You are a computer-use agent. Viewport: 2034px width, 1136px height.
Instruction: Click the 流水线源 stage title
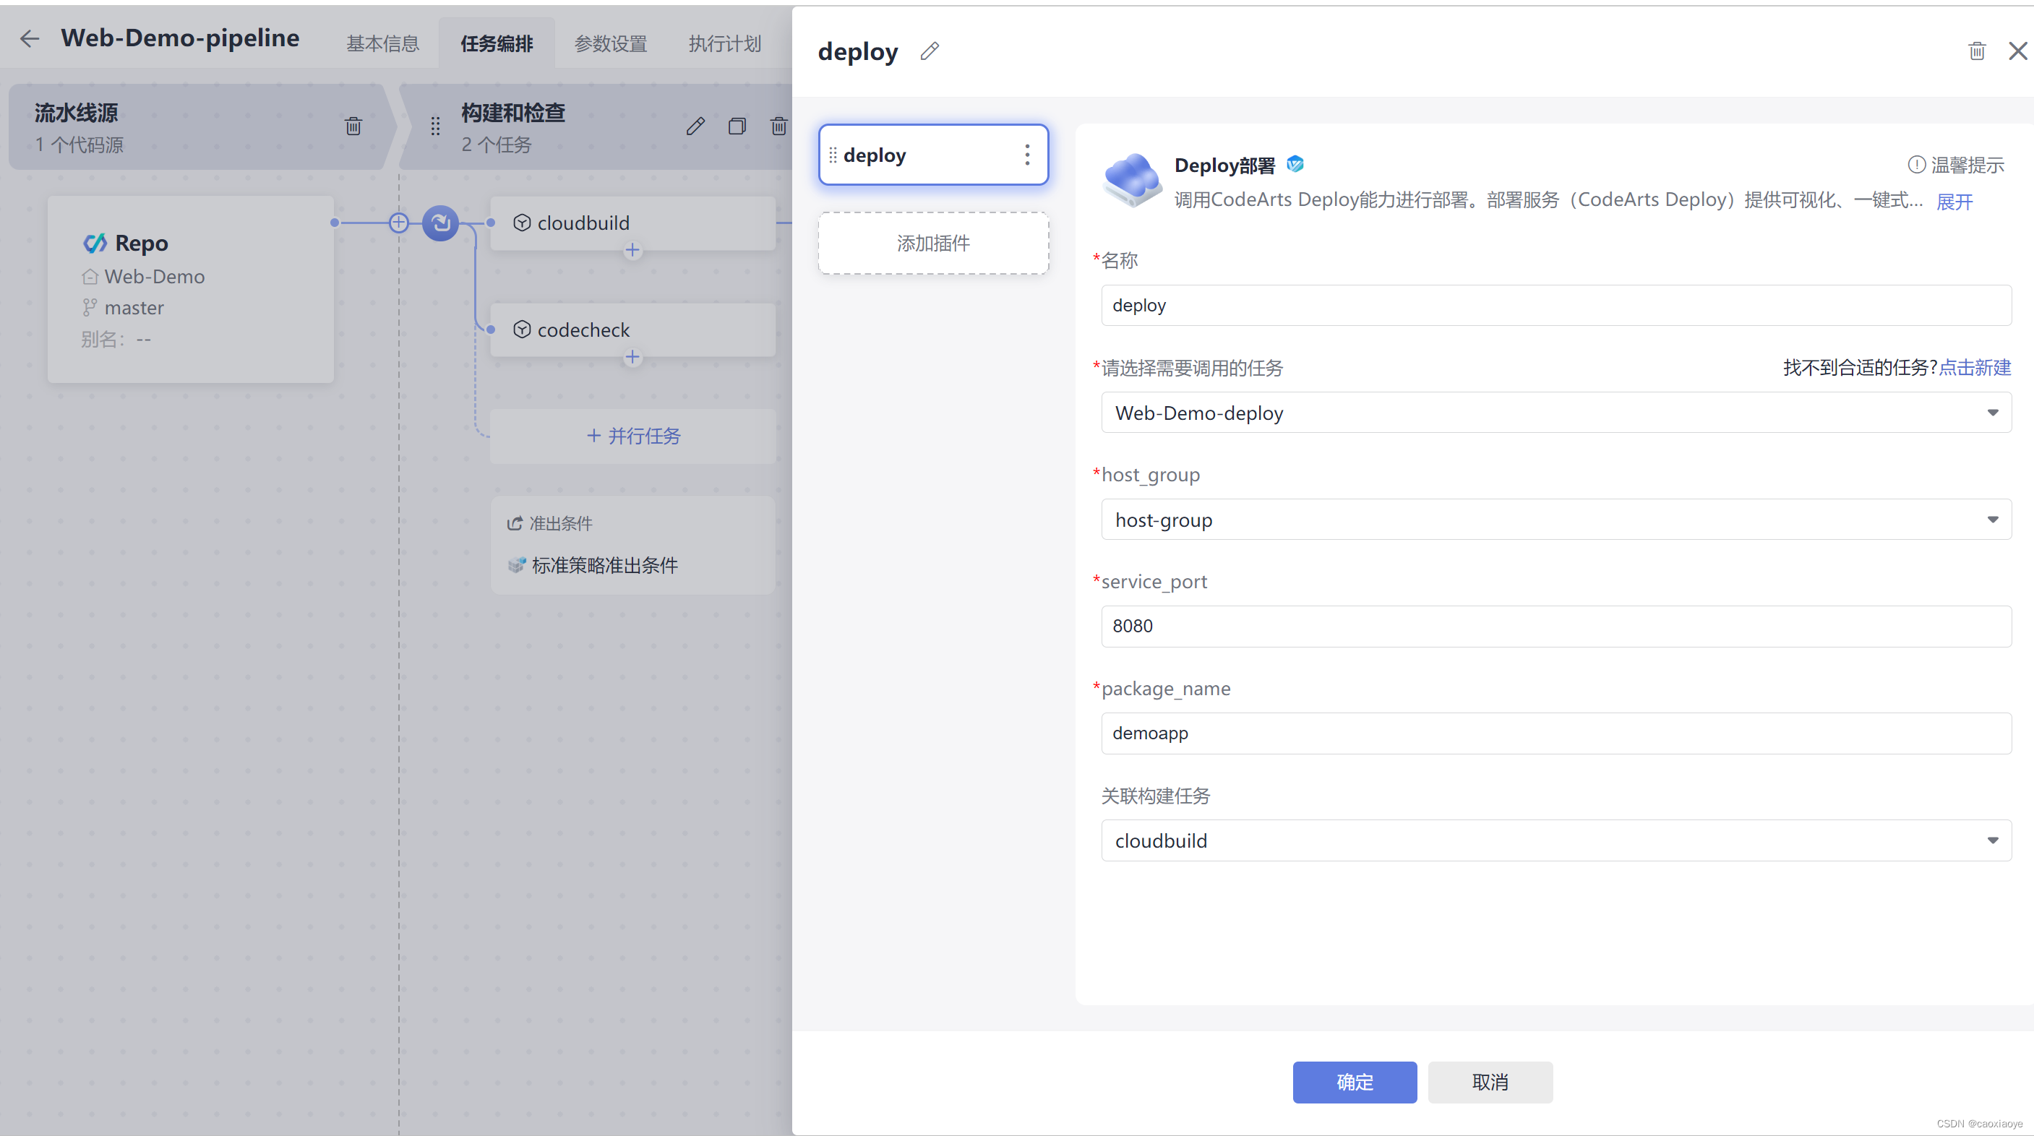click(x=76, y=113)
